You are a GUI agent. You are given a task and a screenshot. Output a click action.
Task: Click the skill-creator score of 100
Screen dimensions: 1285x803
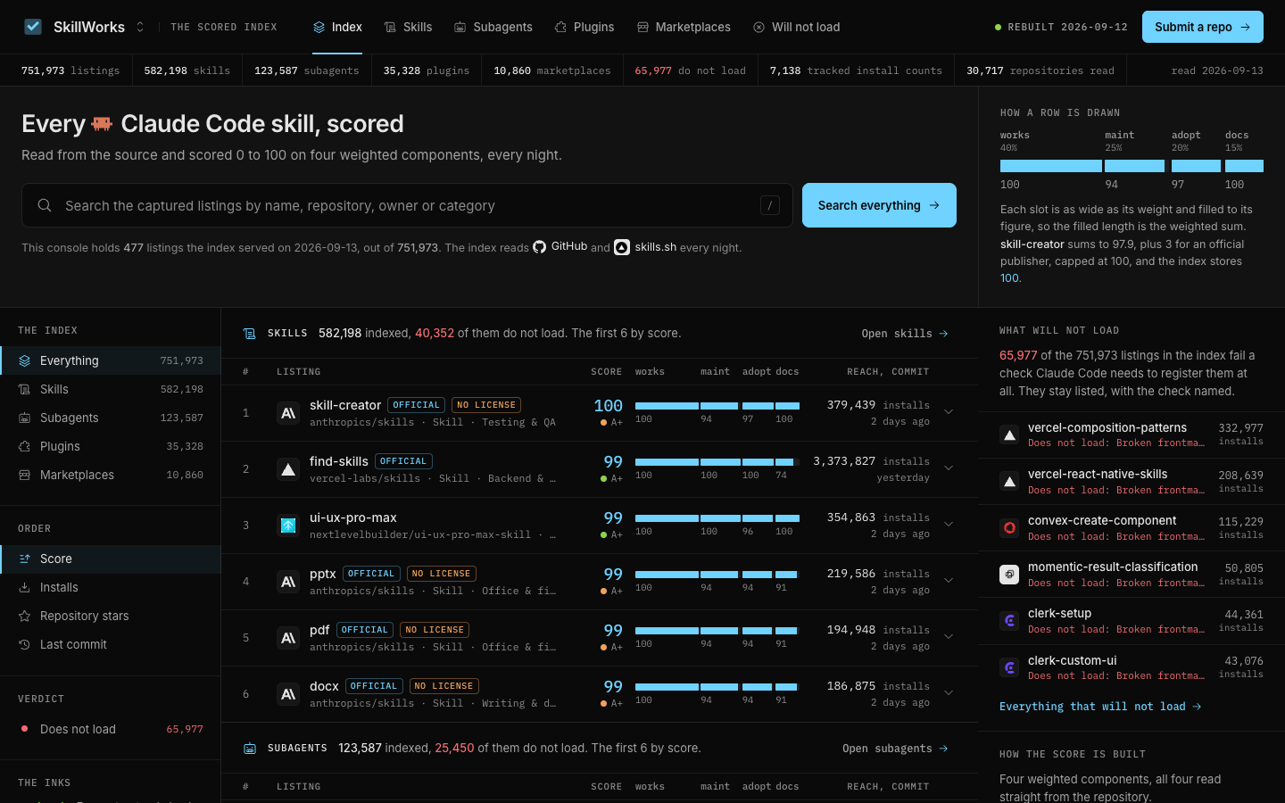click(609, 406)
